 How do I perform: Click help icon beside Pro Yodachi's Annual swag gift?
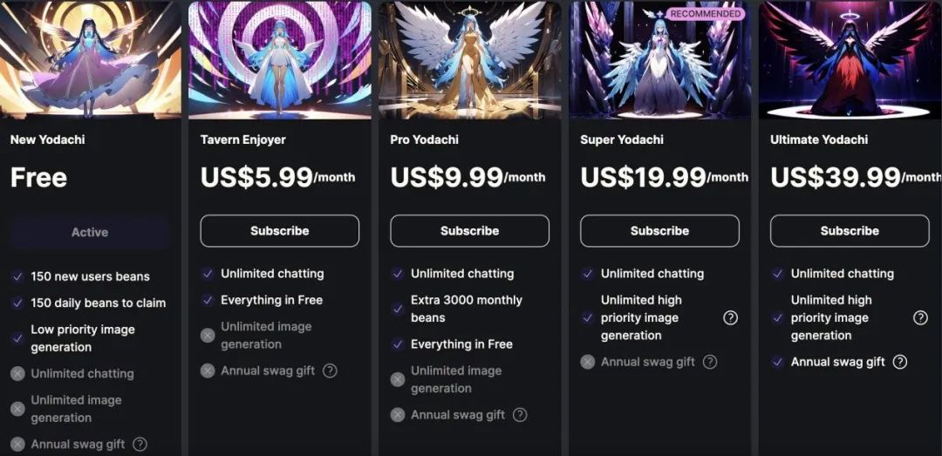tap(520, 415)
